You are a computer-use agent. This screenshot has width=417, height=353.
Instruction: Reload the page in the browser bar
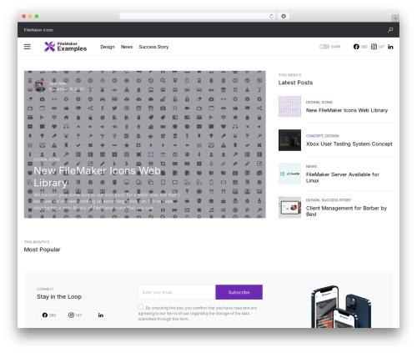(271, 16)
